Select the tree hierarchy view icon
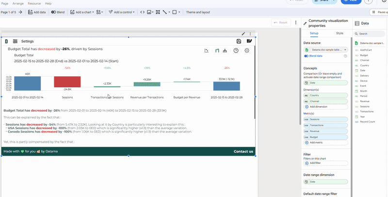The image size is (388, 197). (225, 51)
